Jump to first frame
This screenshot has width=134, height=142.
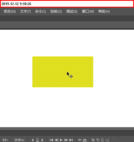[51, 140]
